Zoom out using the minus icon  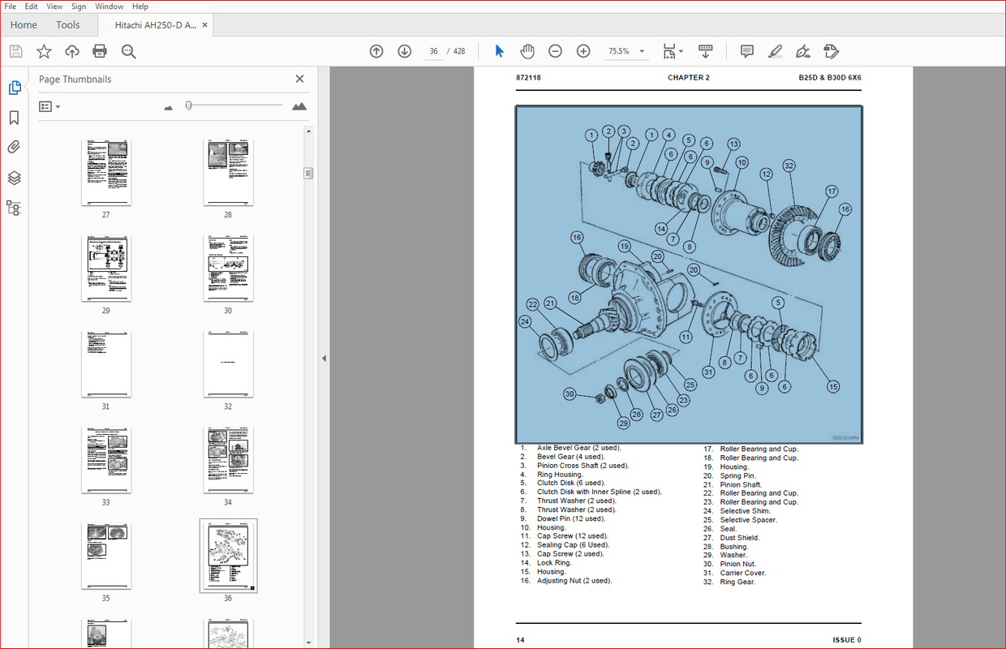click(x=555, y=50)
